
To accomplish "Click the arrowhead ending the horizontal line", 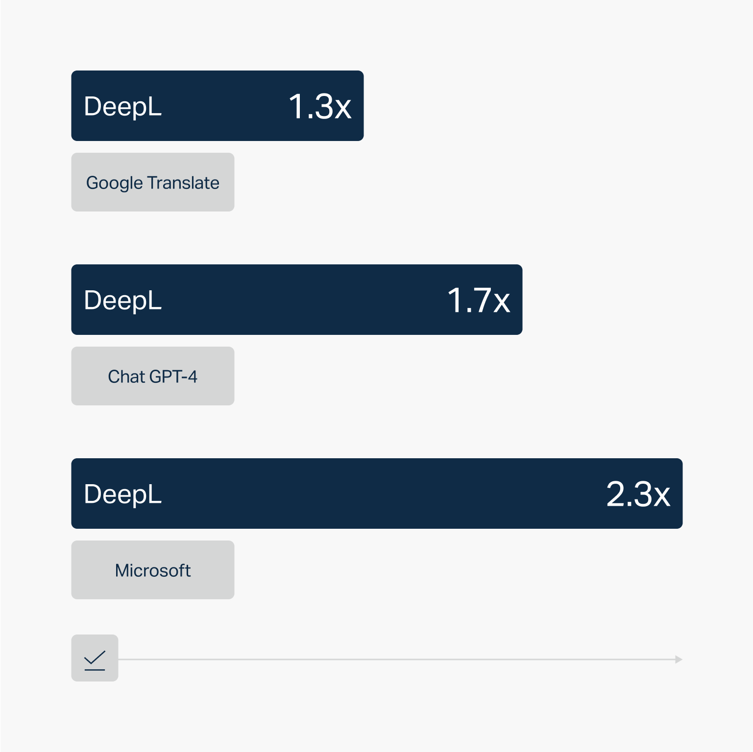I will (x=679, y=659).
